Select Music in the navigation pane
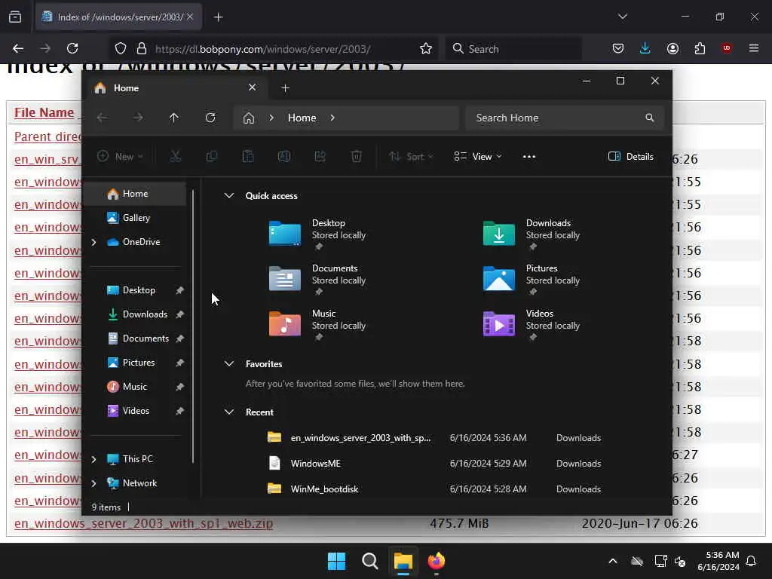This screenshot has width=772, height=579. (135, 387)
